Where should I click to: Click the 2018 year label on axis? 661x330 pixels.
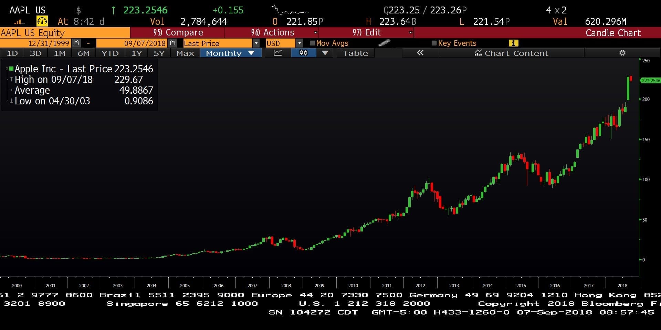pos(622,286)
